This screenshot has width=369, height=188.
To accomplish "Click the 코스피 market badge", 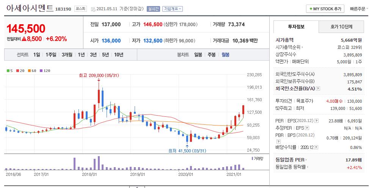I will [x=81, y=9].
